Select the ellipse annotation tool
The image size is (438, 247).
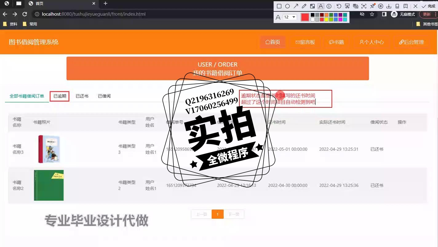(x=287, y=6)
